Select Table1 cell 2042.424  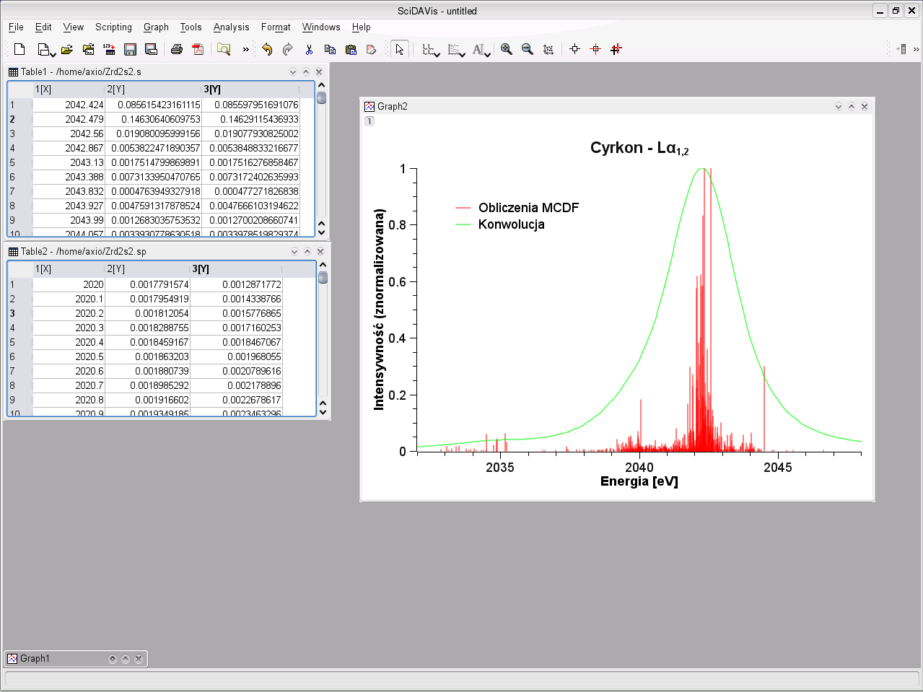click(69, 105)
